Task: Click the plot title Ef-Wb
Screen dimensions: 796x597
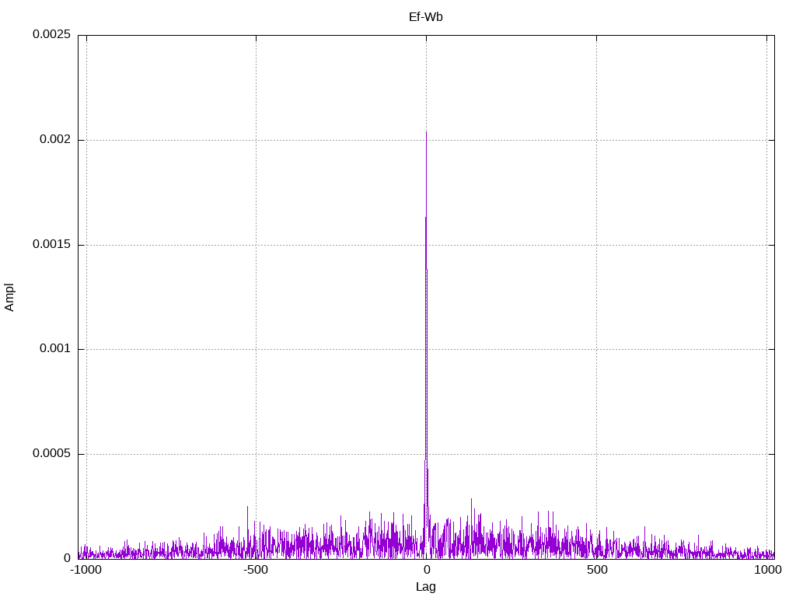Action: click(425, 17)
